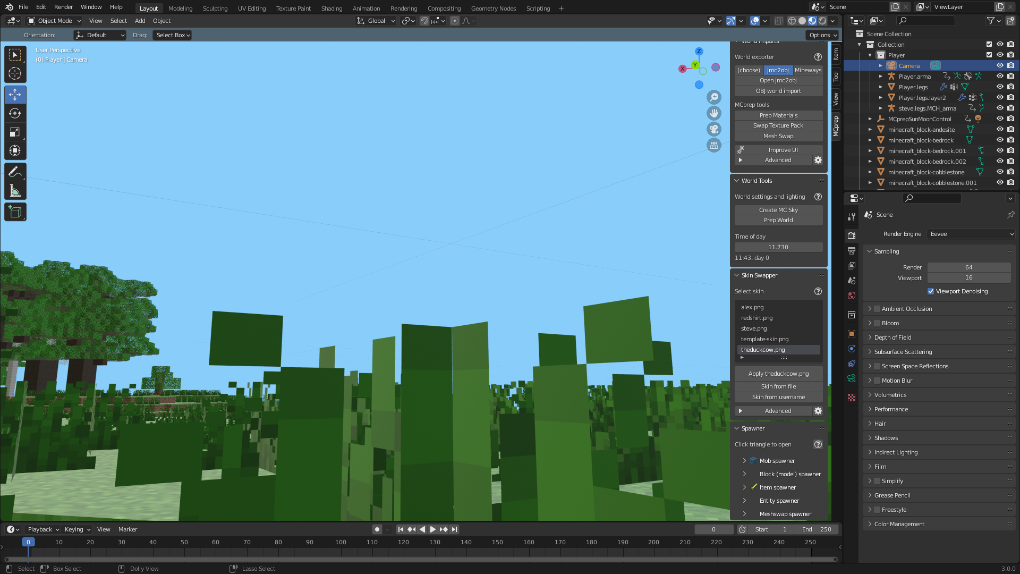Viewport: 1020px width, 574px height.
Task: Click the Render samples field showing 64
Action: click(969, 267)
